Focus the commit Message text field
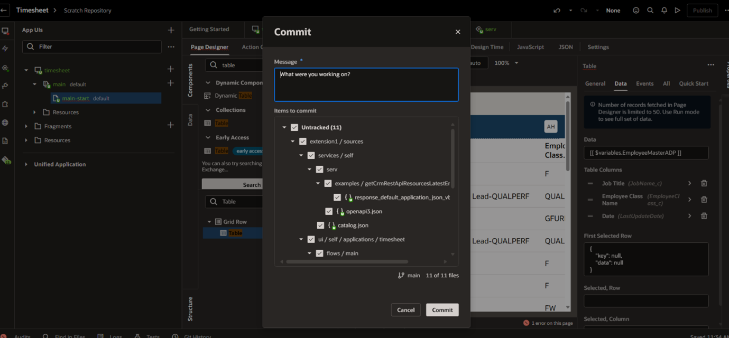729x338 pixels. (366, 84)
